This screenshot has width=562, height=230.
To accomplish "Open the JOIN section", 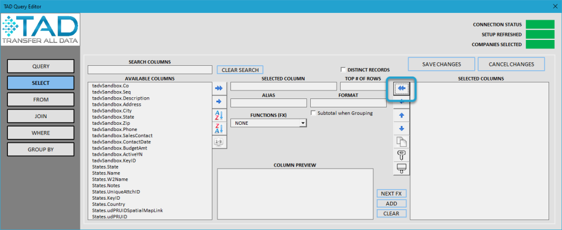I will tap(41, 116).
